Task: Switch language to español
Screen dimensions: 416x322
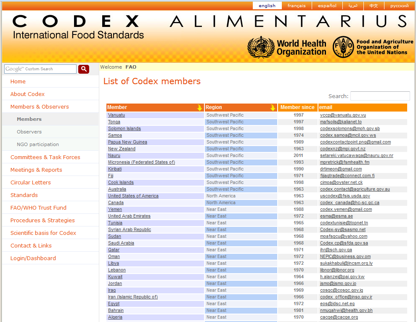Action: coord(327,5)
